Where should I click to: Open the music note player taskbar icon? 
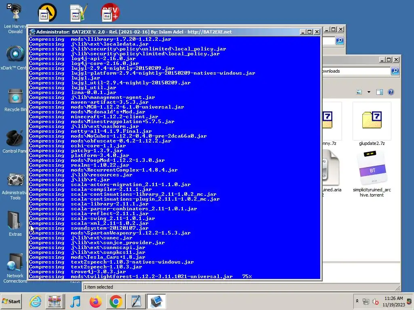(x=76, y=301)
